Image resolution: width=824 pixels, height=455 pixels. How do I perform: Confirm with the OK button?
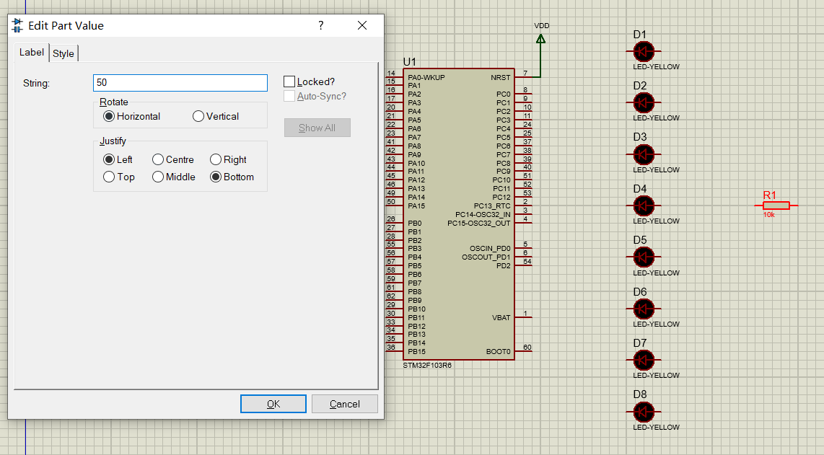[x=273, y=404]
